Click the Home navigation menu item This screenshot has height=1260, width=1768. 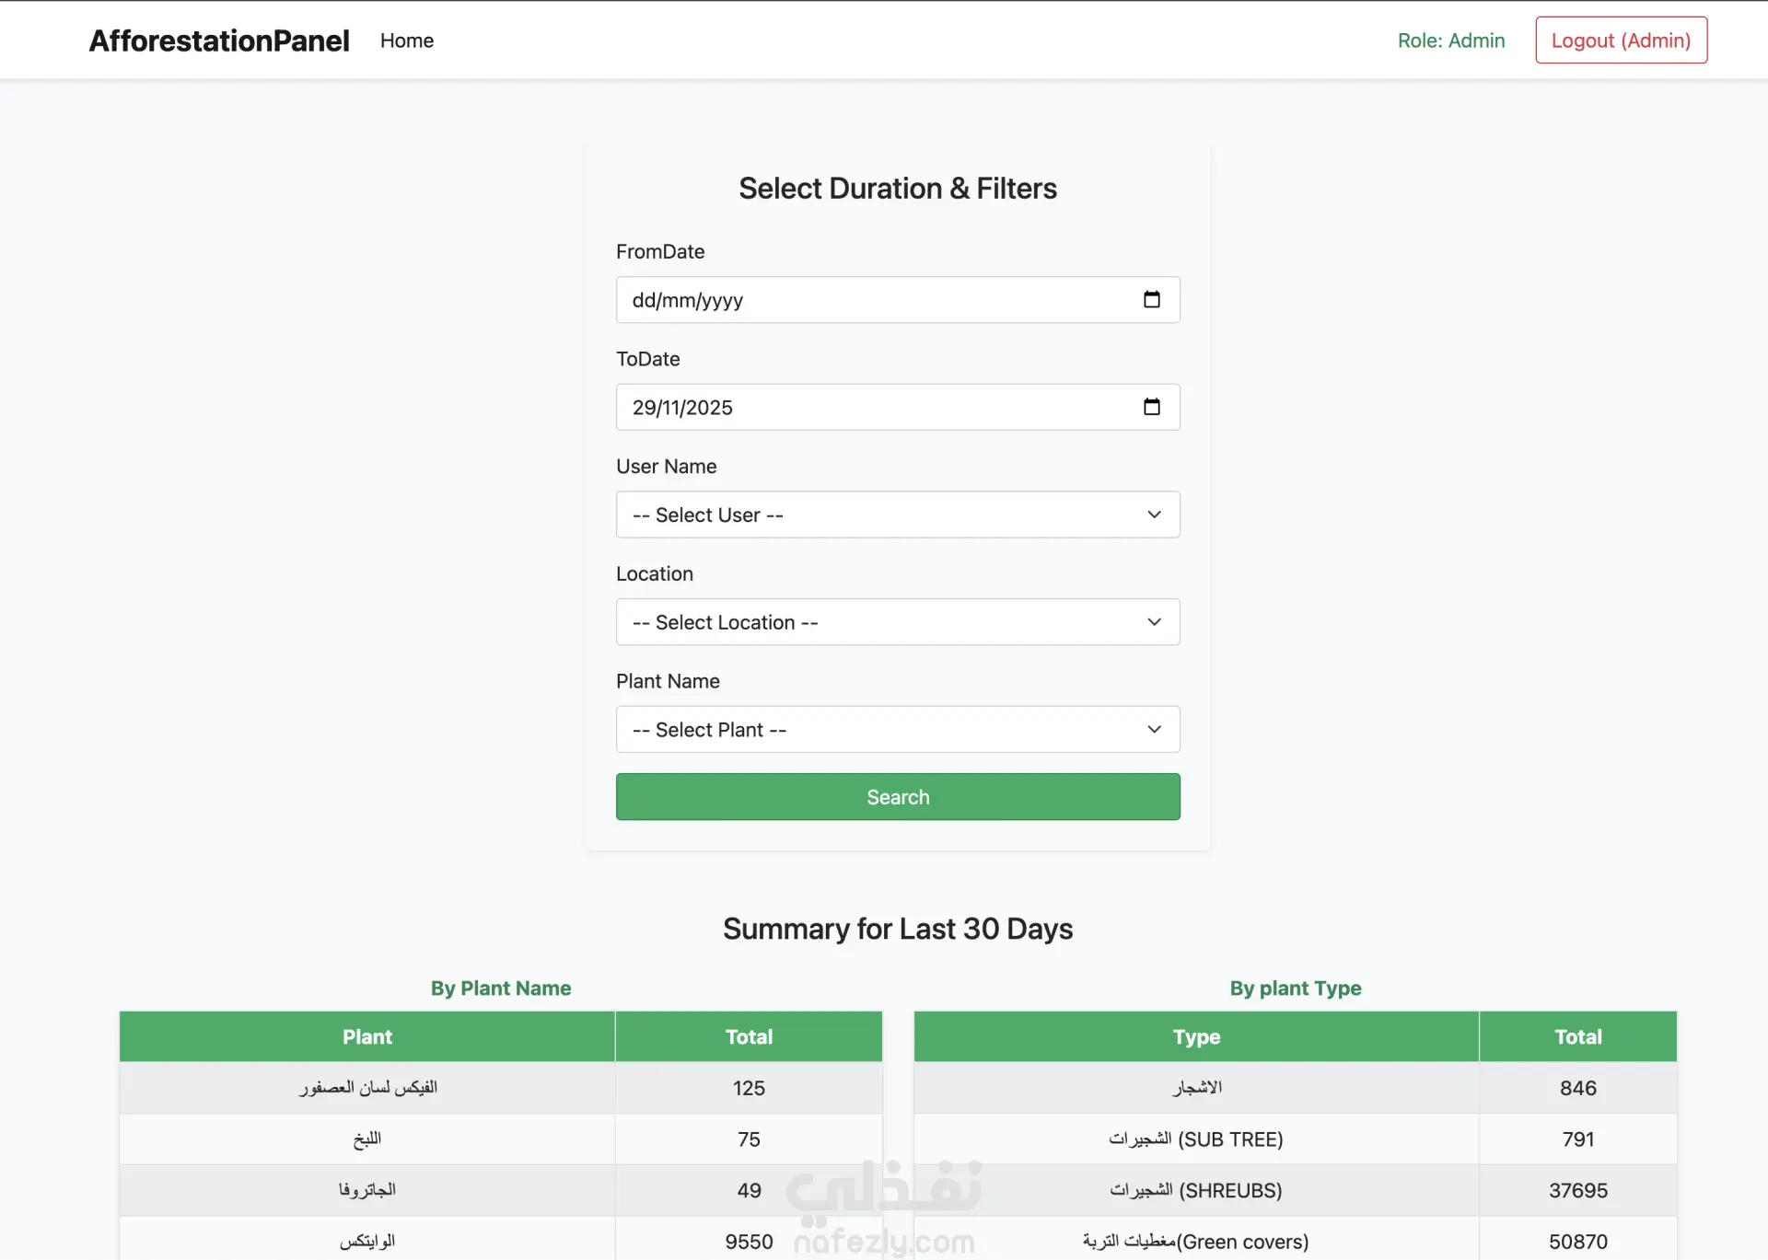[x=406, y=40]
